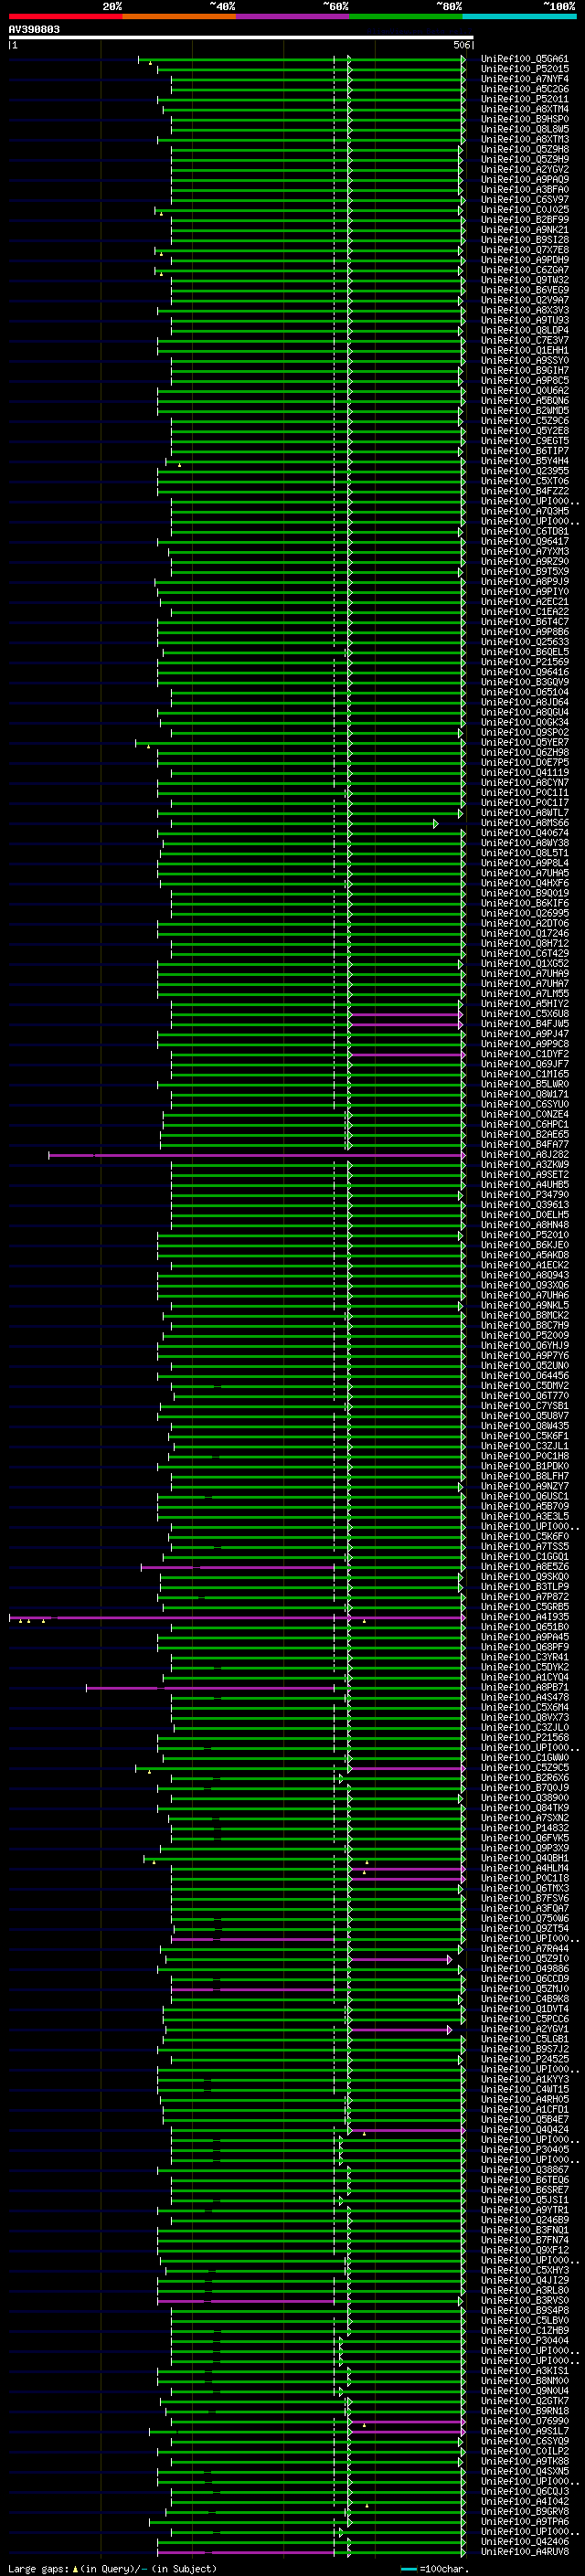The image size is (585, 2576).
Task: Select hit label UniRef100_Q5Z9H8
Action: 524,149
